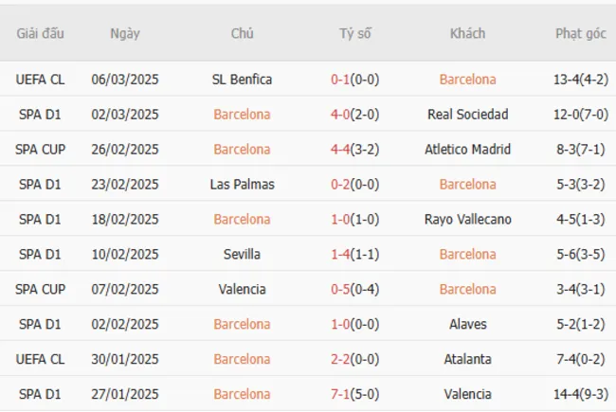Click the Alaves team name
The width and height of the screenshot is (616, 412).
pos(467,325)
